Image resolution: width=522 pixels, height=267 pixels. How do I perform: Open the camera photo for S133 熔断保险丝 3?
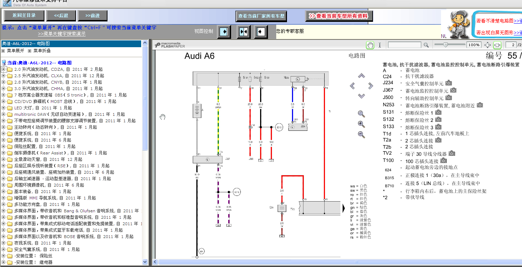pos(438,127)
